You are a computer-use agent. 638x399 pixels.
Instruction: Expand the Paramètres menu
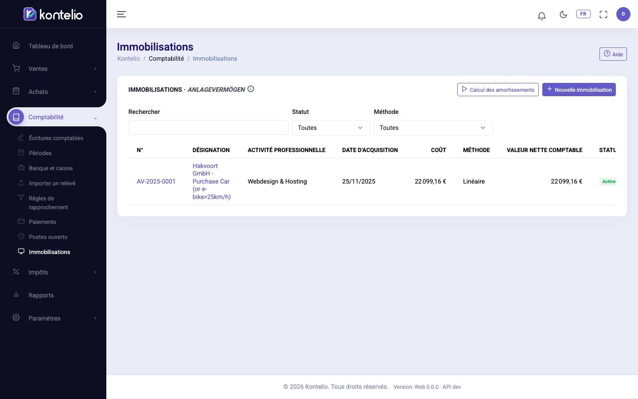pyautogui.click(x=53, y=318)
